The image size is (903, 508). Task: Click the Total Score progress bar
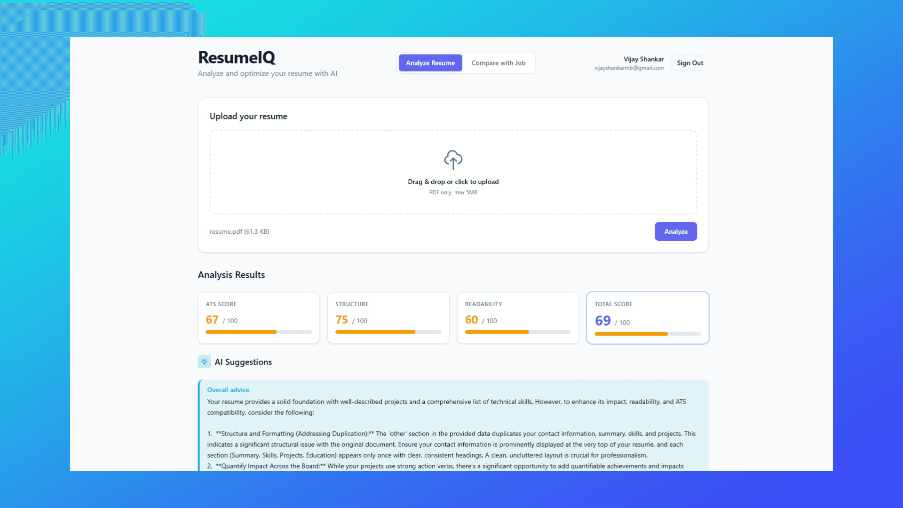click(648, 333)
